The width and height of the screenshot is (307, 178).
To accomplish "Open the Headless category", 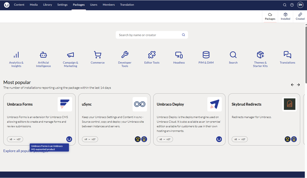I will [x=179, y=58].
